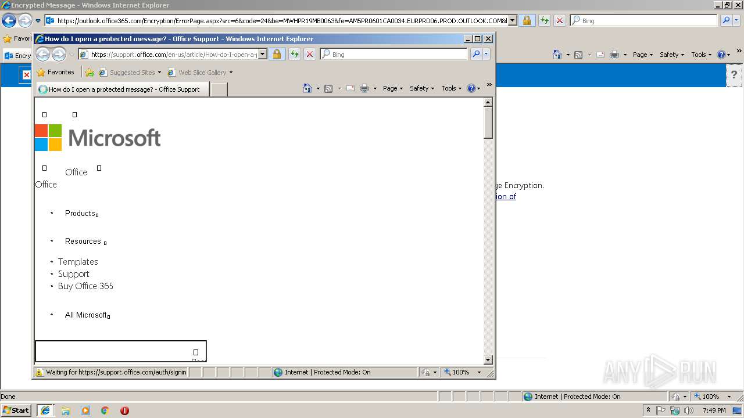Viewport: 744px width, 418px height.
Task: Click lock icon in Encrypted Message address bar
Action: pyautogui.click(x=527, y=20)
